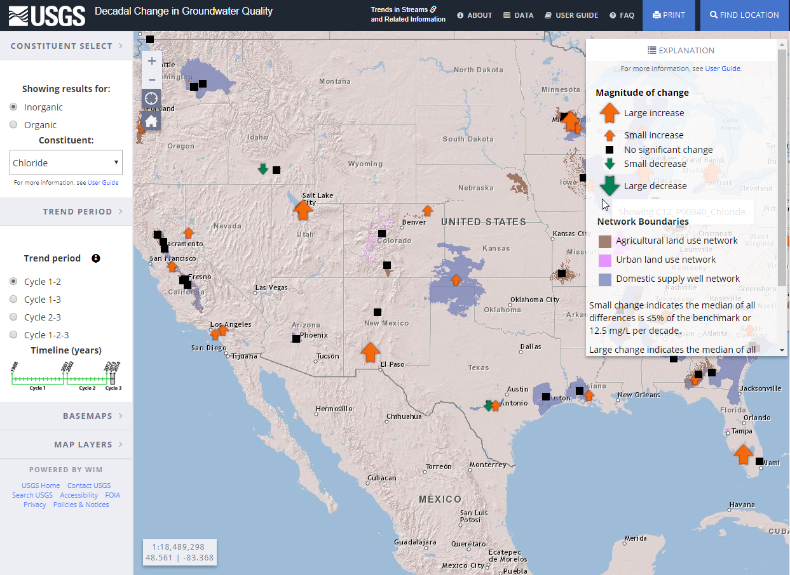Click the Agricultural land use network brown swatch
790x575 pixels.
pyautogui.click(x=605, y=241)
